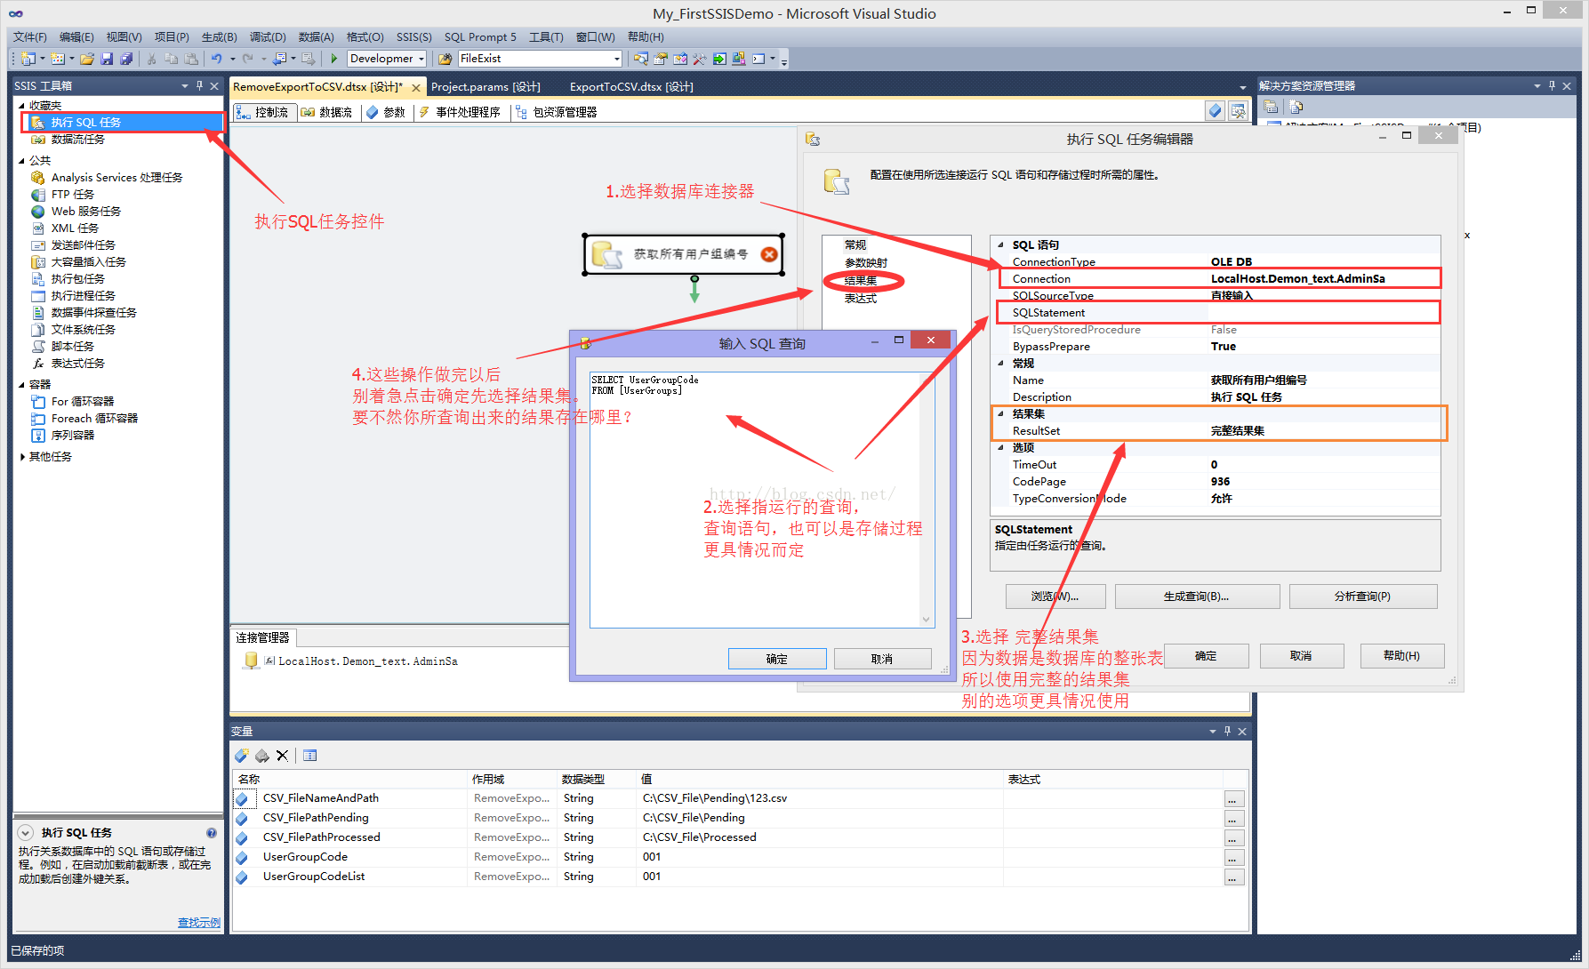Screen dimensions: 1589x969
Task: Switch to the 事件处理程序 designer tab
Action: coord(460,112)
